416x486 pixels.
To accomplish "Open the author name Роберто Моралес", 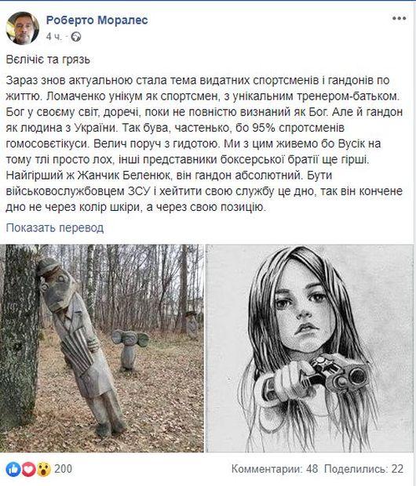I will point(97,20).
